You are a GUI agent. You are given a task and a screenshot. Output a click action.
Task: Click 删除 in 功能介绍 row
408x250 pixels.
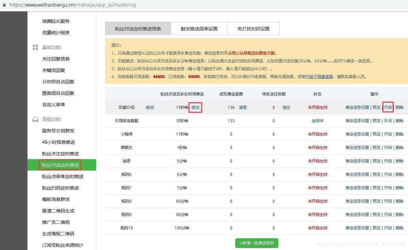coord(399,108)
